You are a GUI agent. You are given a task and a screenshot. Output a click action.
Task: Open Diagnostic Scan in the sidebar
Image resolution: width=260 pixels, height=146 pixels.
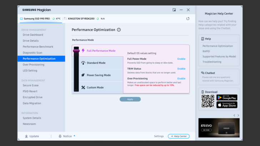tap(32, 53)
